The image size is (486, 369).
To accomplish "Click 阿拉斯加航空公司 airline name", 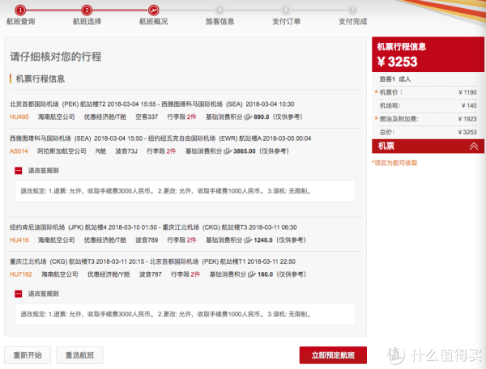I will [x=62, y=151].
